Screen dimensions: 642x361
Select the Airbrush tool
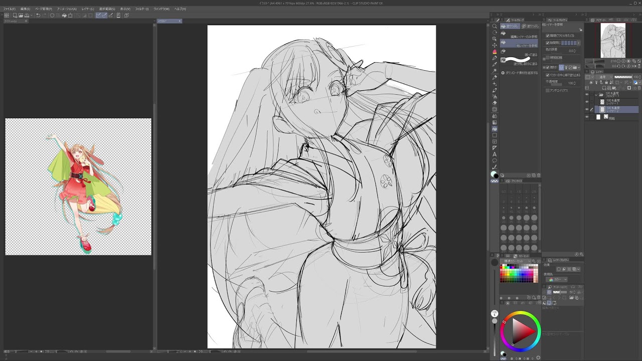[x=495, y=97]
